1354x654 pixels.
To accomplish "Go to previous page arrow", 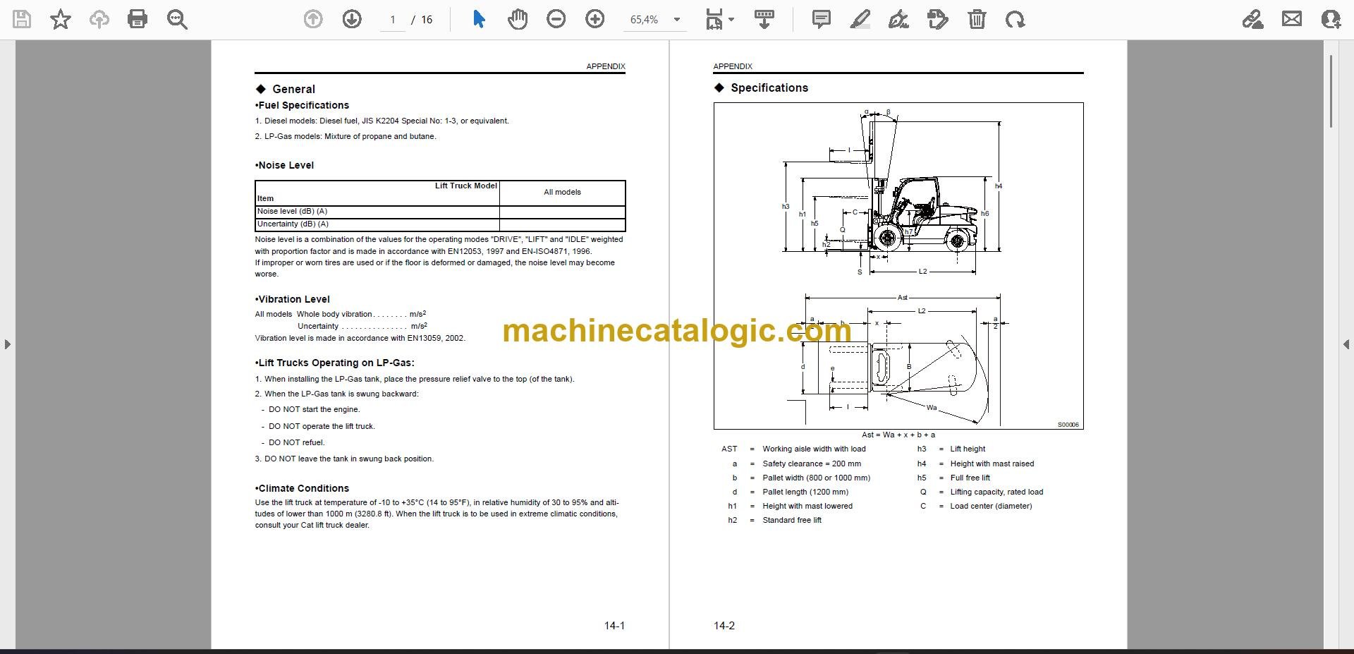I will coord(313,19).
